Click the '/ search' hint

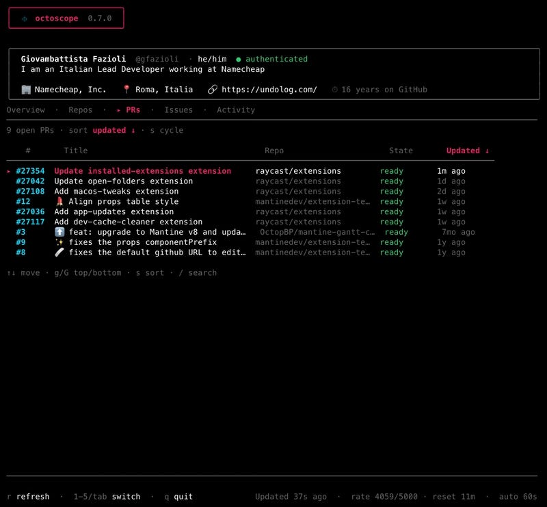198,273
